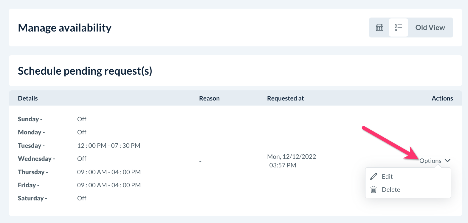Click the Friday 09:00 AM - 04:00 PM time
The image size is (468, 223).
pyautogui.click(x=109, y=185)
